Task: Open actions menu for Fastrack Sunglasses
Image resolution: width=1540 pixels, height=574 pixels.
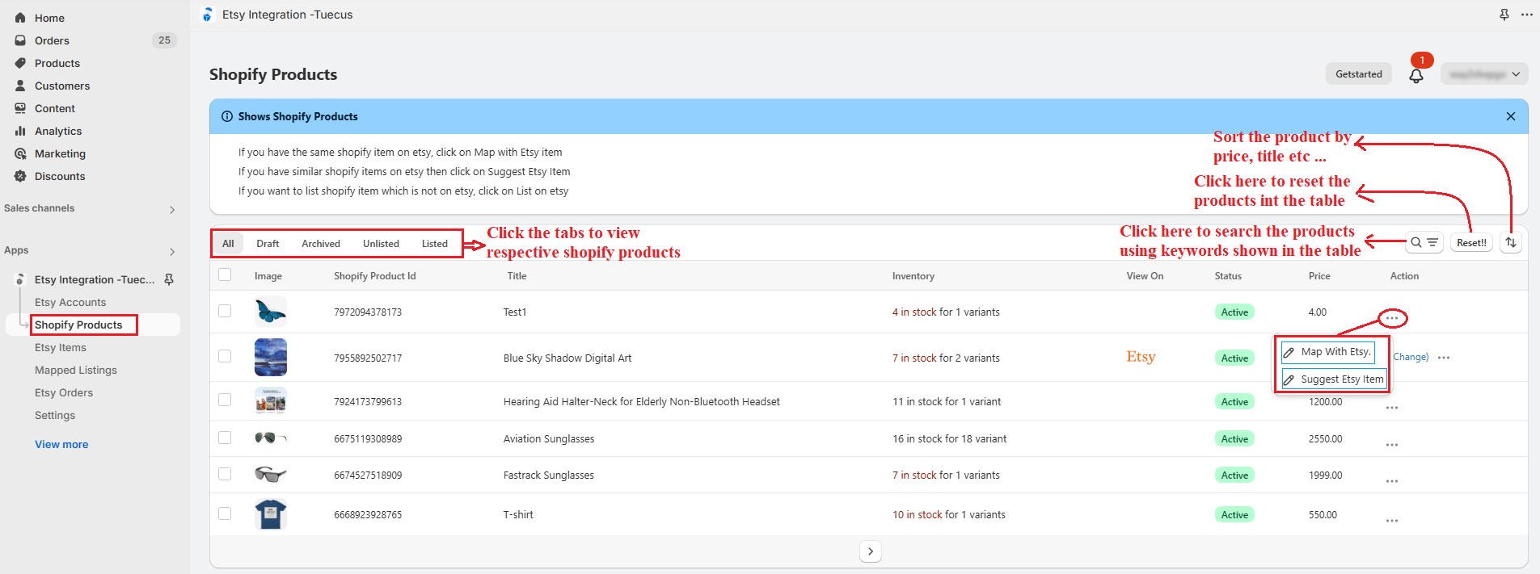Action: [x=1392, y=481]
